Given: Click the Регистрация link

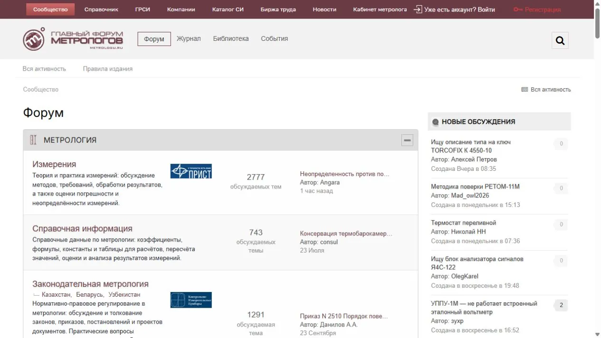Looking at the screenshot, I should pos(537,9).
